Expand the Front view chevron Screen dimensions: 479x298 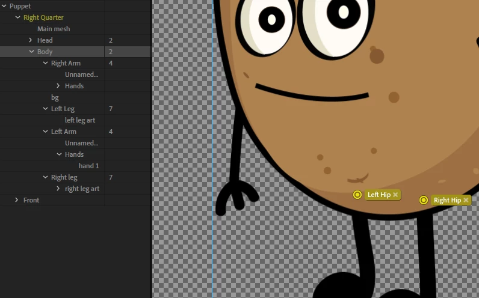click(16, 200)
